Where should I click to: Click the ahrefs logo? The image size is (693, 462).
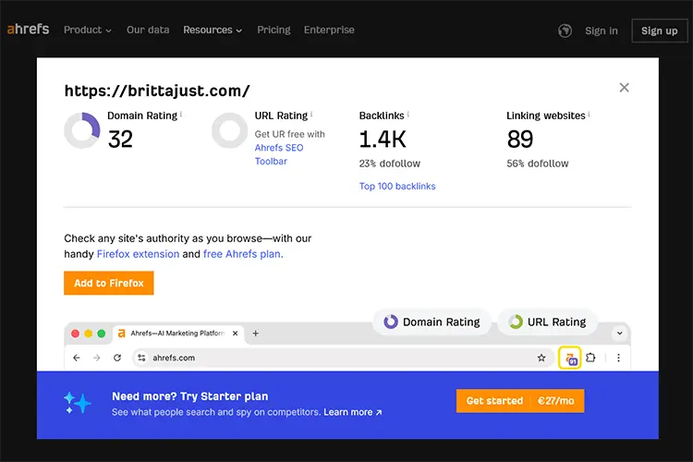(28, 30)
